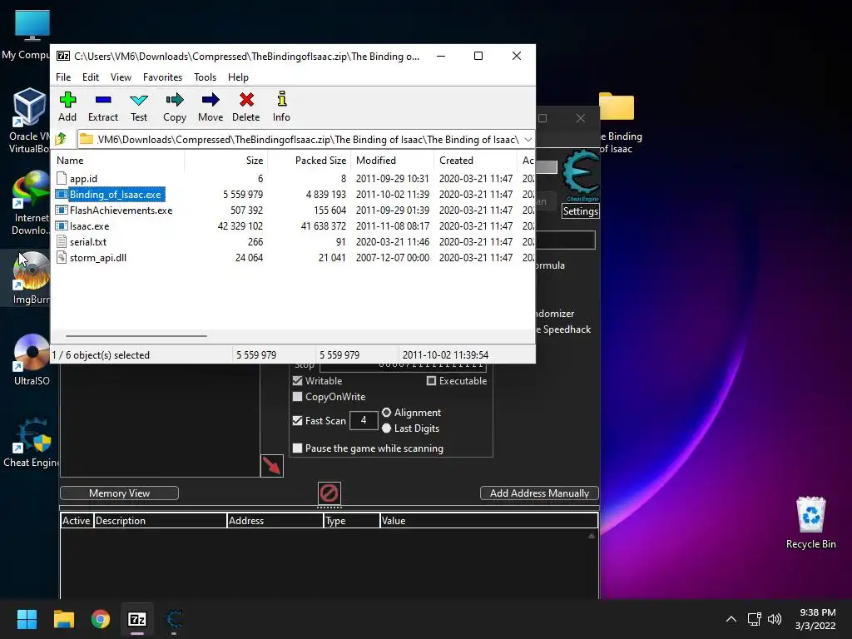Toggle the Writable checkbox
The height and width of the screenshot is (639, 852).
(297, 381)
